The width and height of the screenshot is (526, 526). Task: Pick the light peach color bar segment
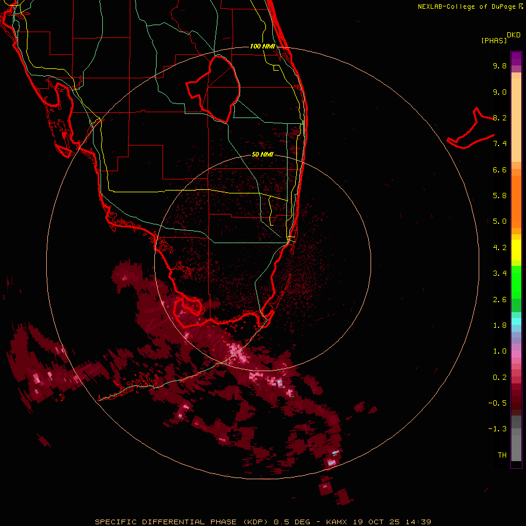516,120
